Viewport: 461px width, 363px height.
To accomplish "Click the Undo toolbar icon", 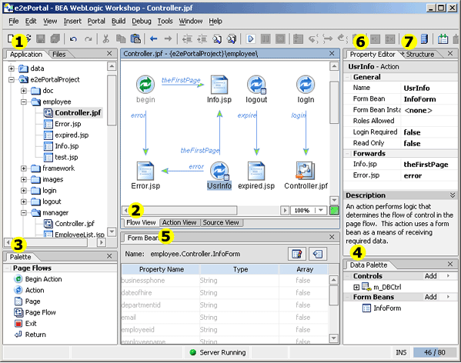I will coord(73,38).
